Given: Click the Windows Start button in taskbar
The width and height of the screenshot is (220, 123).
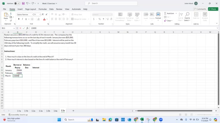Looking at the screenshot, I should click(x=59, y=120).
